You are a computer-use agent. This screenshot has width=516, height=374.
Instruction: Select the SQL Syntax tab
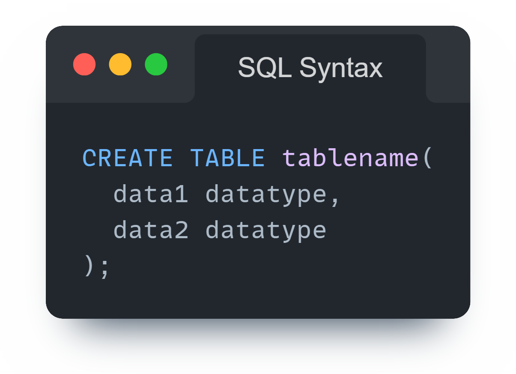(310, 68)
